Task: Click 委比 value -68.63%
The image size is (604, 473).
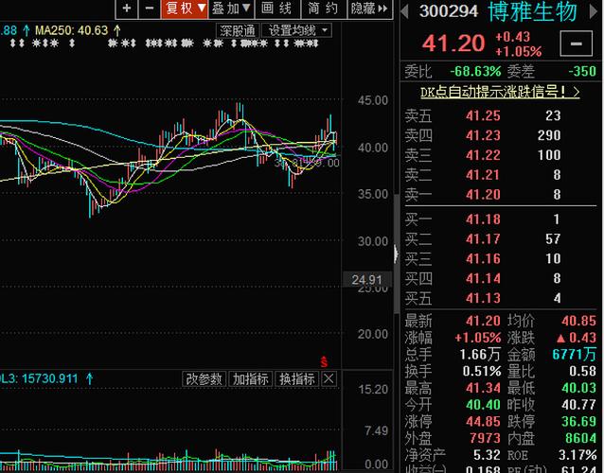Action: (475, 71)
